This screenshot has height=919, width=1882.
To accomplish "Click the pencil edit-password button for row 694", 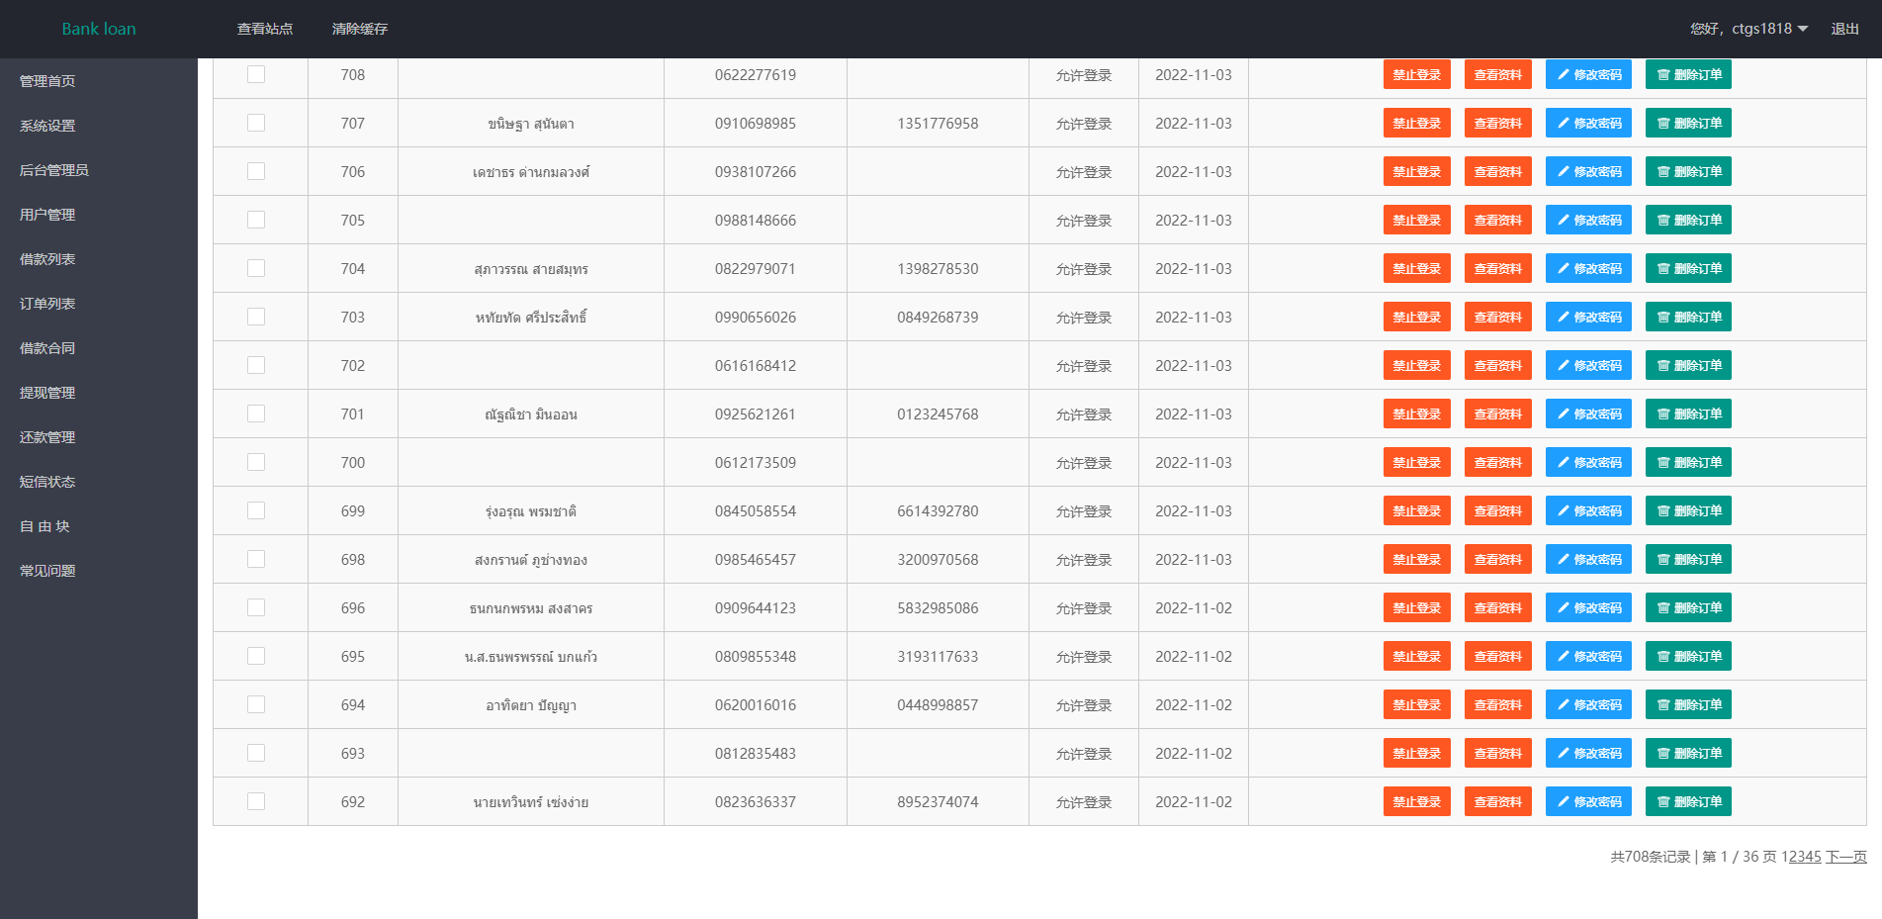I will tap(1588, 705).
